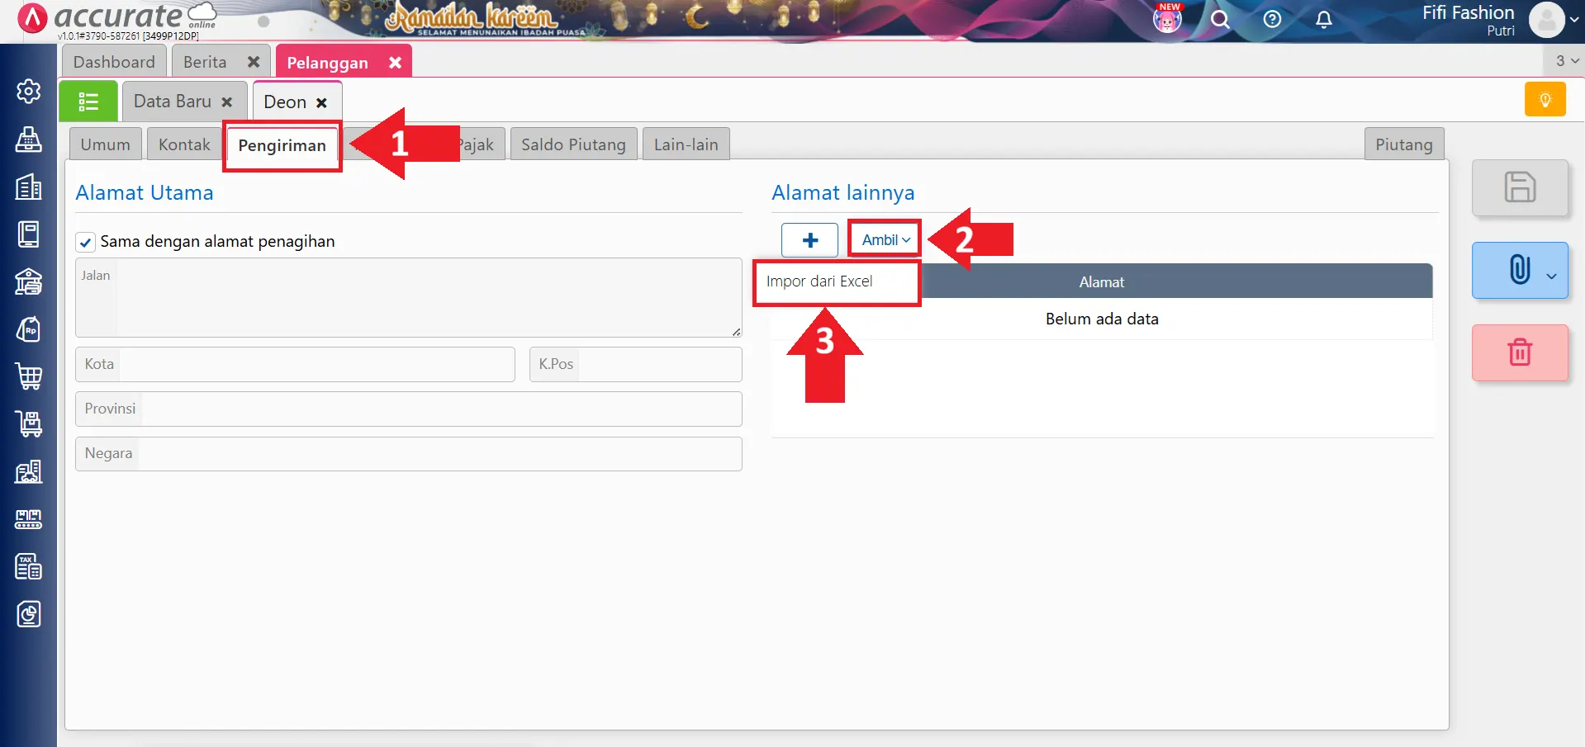Delete the record using the trash icon
The height and width of the screenshot is (747, 1585).
(x=1520, y=352)
